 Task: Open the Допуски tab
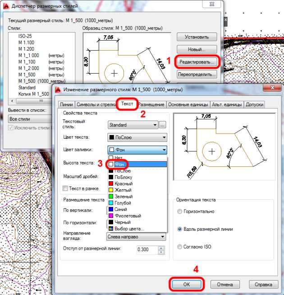[x=254, y=104]
